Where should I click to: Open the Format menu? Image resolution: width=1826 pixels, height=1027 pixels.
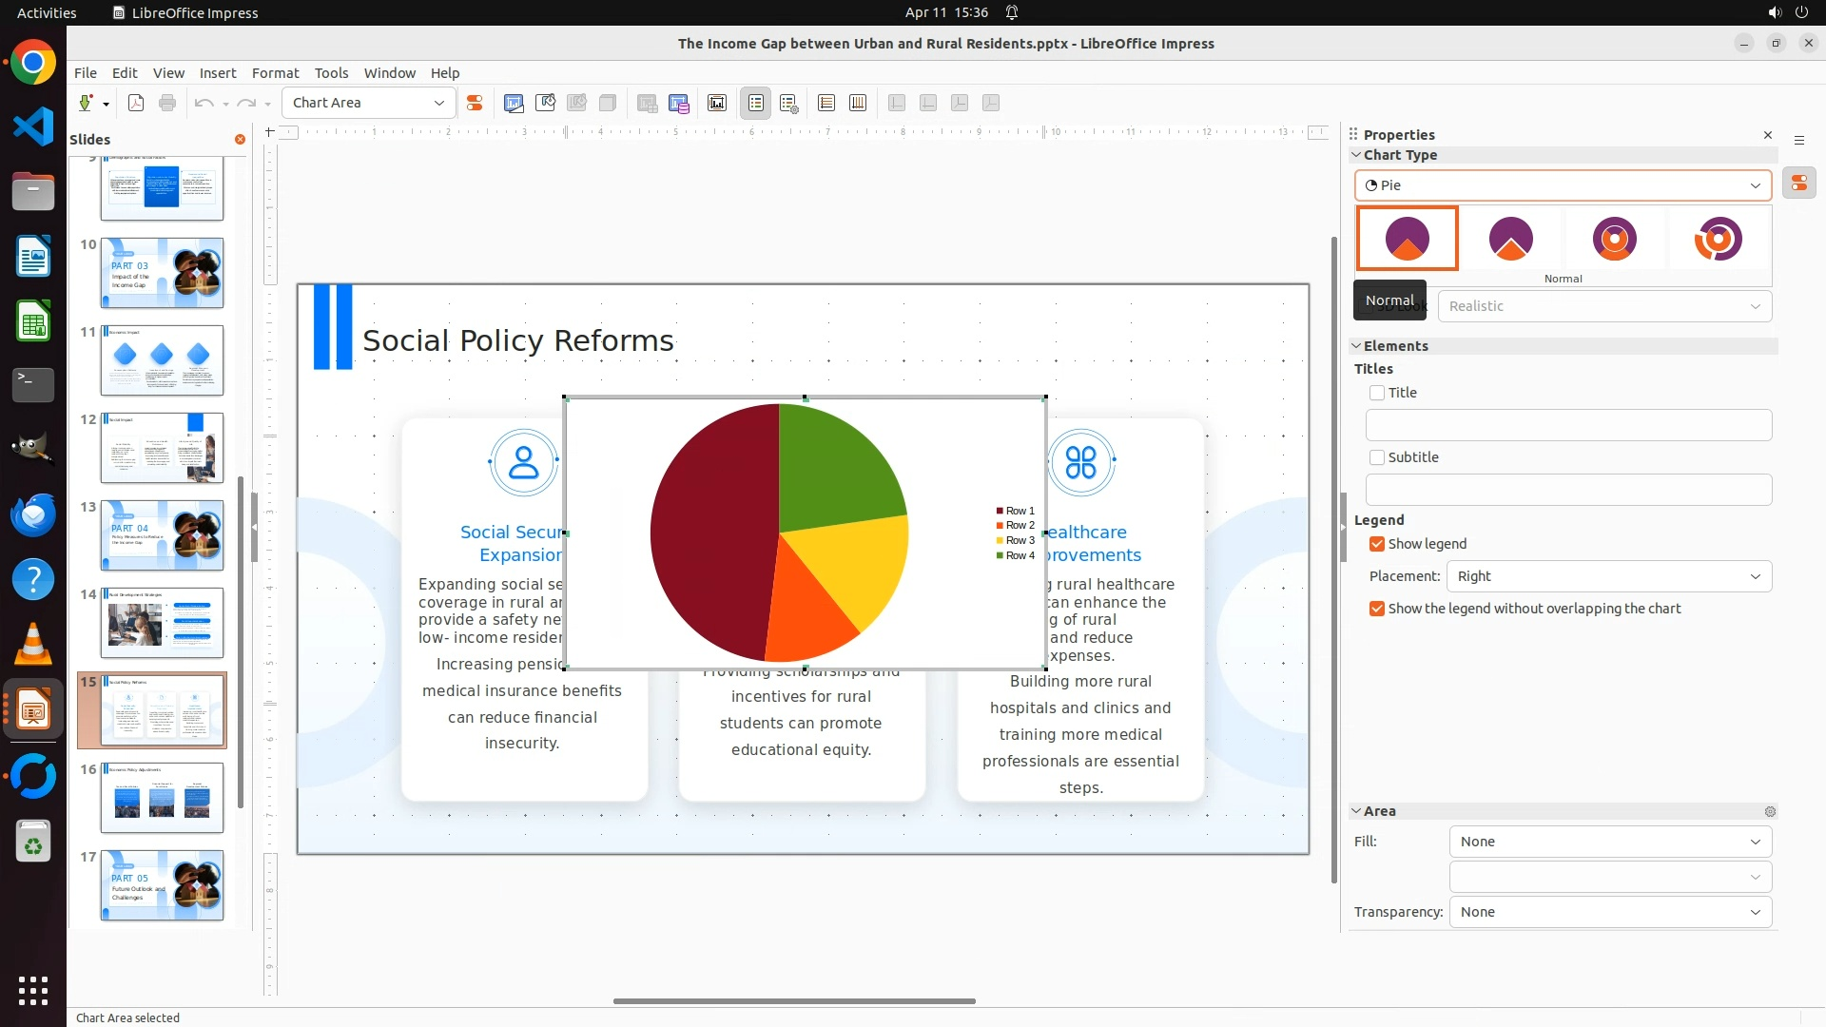tap(275, 73)
